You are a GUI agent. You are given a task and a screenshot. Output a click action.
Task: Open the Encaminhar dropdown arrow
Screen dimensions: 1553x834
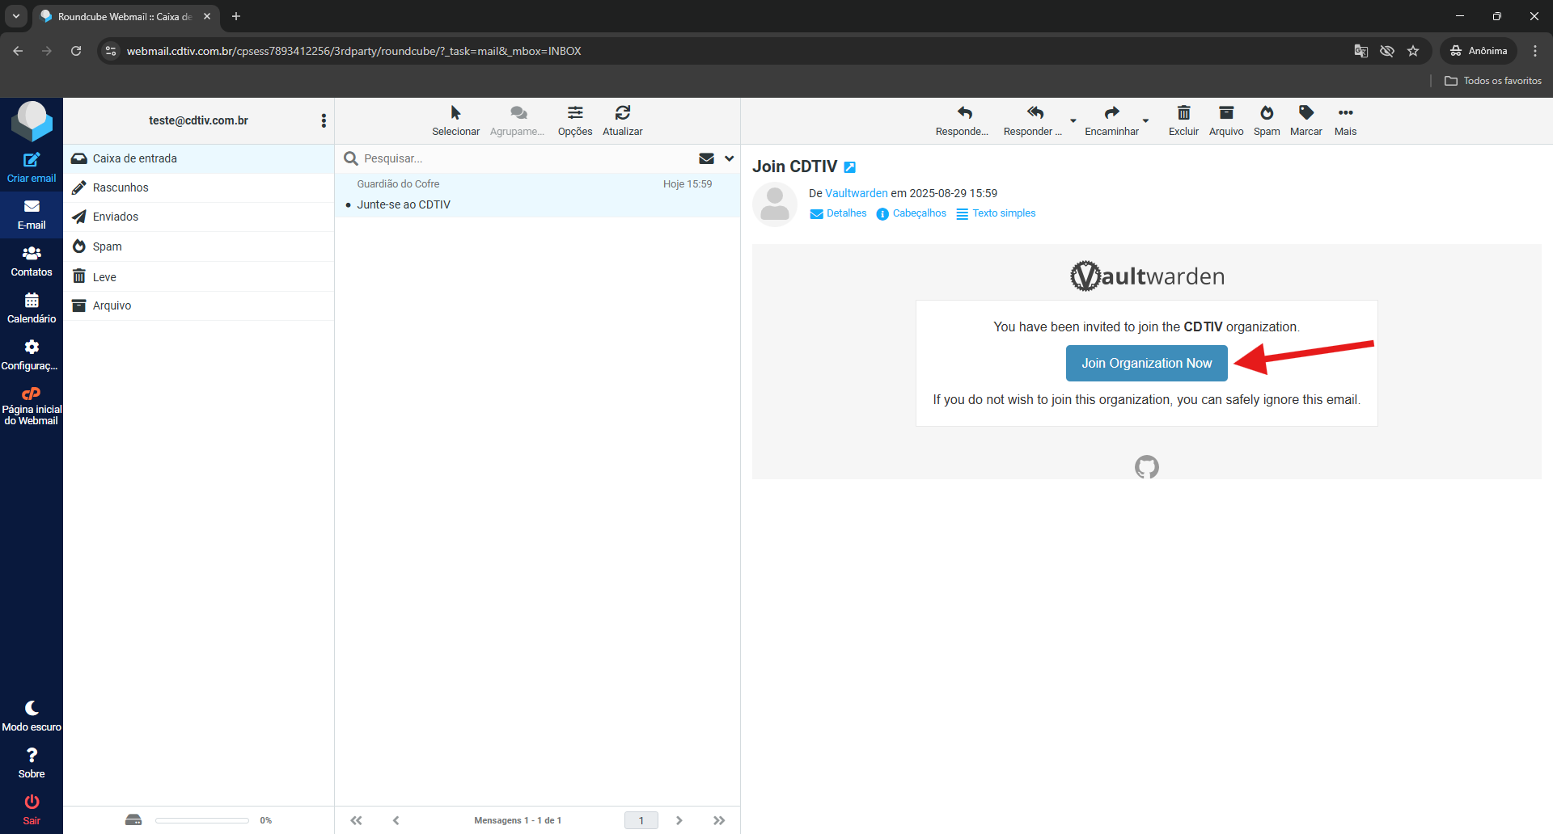click(1145, 120)
